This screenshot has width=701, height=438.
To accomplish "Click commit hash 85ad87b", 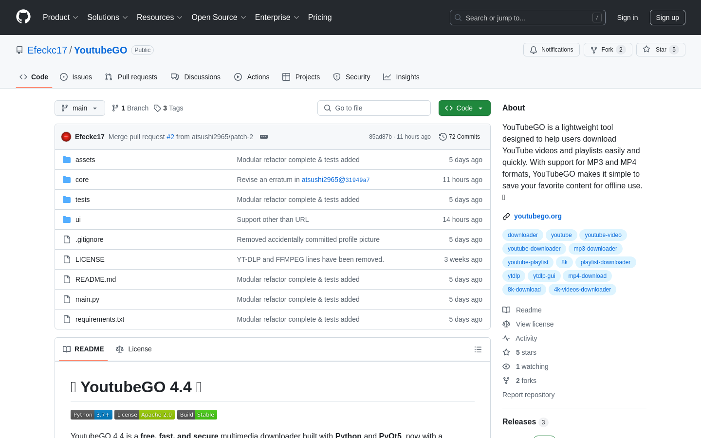I will click(380, 137).
